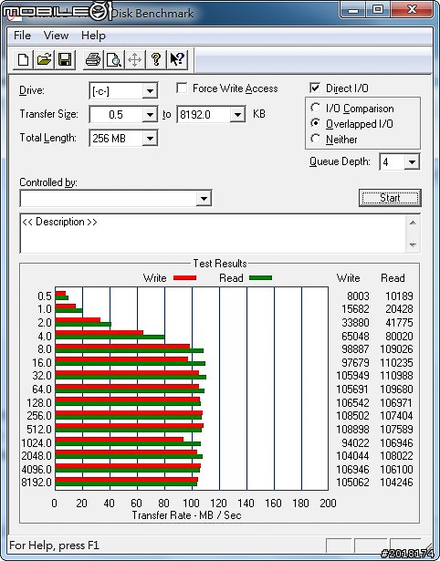Screen dimensions: 440x561
Task: Click the read value 104246
Action: click(x=397, y=483)
